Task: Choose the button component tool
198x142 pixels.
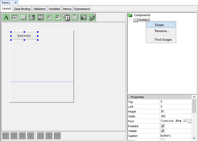Action: coord(23,17)
